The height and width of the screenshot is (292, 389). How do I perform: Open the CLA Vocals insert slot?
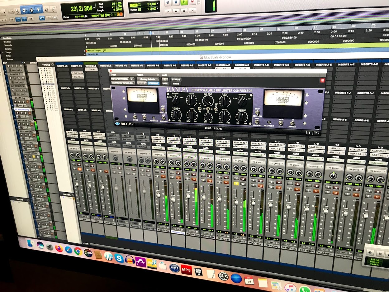coord(77,73)
